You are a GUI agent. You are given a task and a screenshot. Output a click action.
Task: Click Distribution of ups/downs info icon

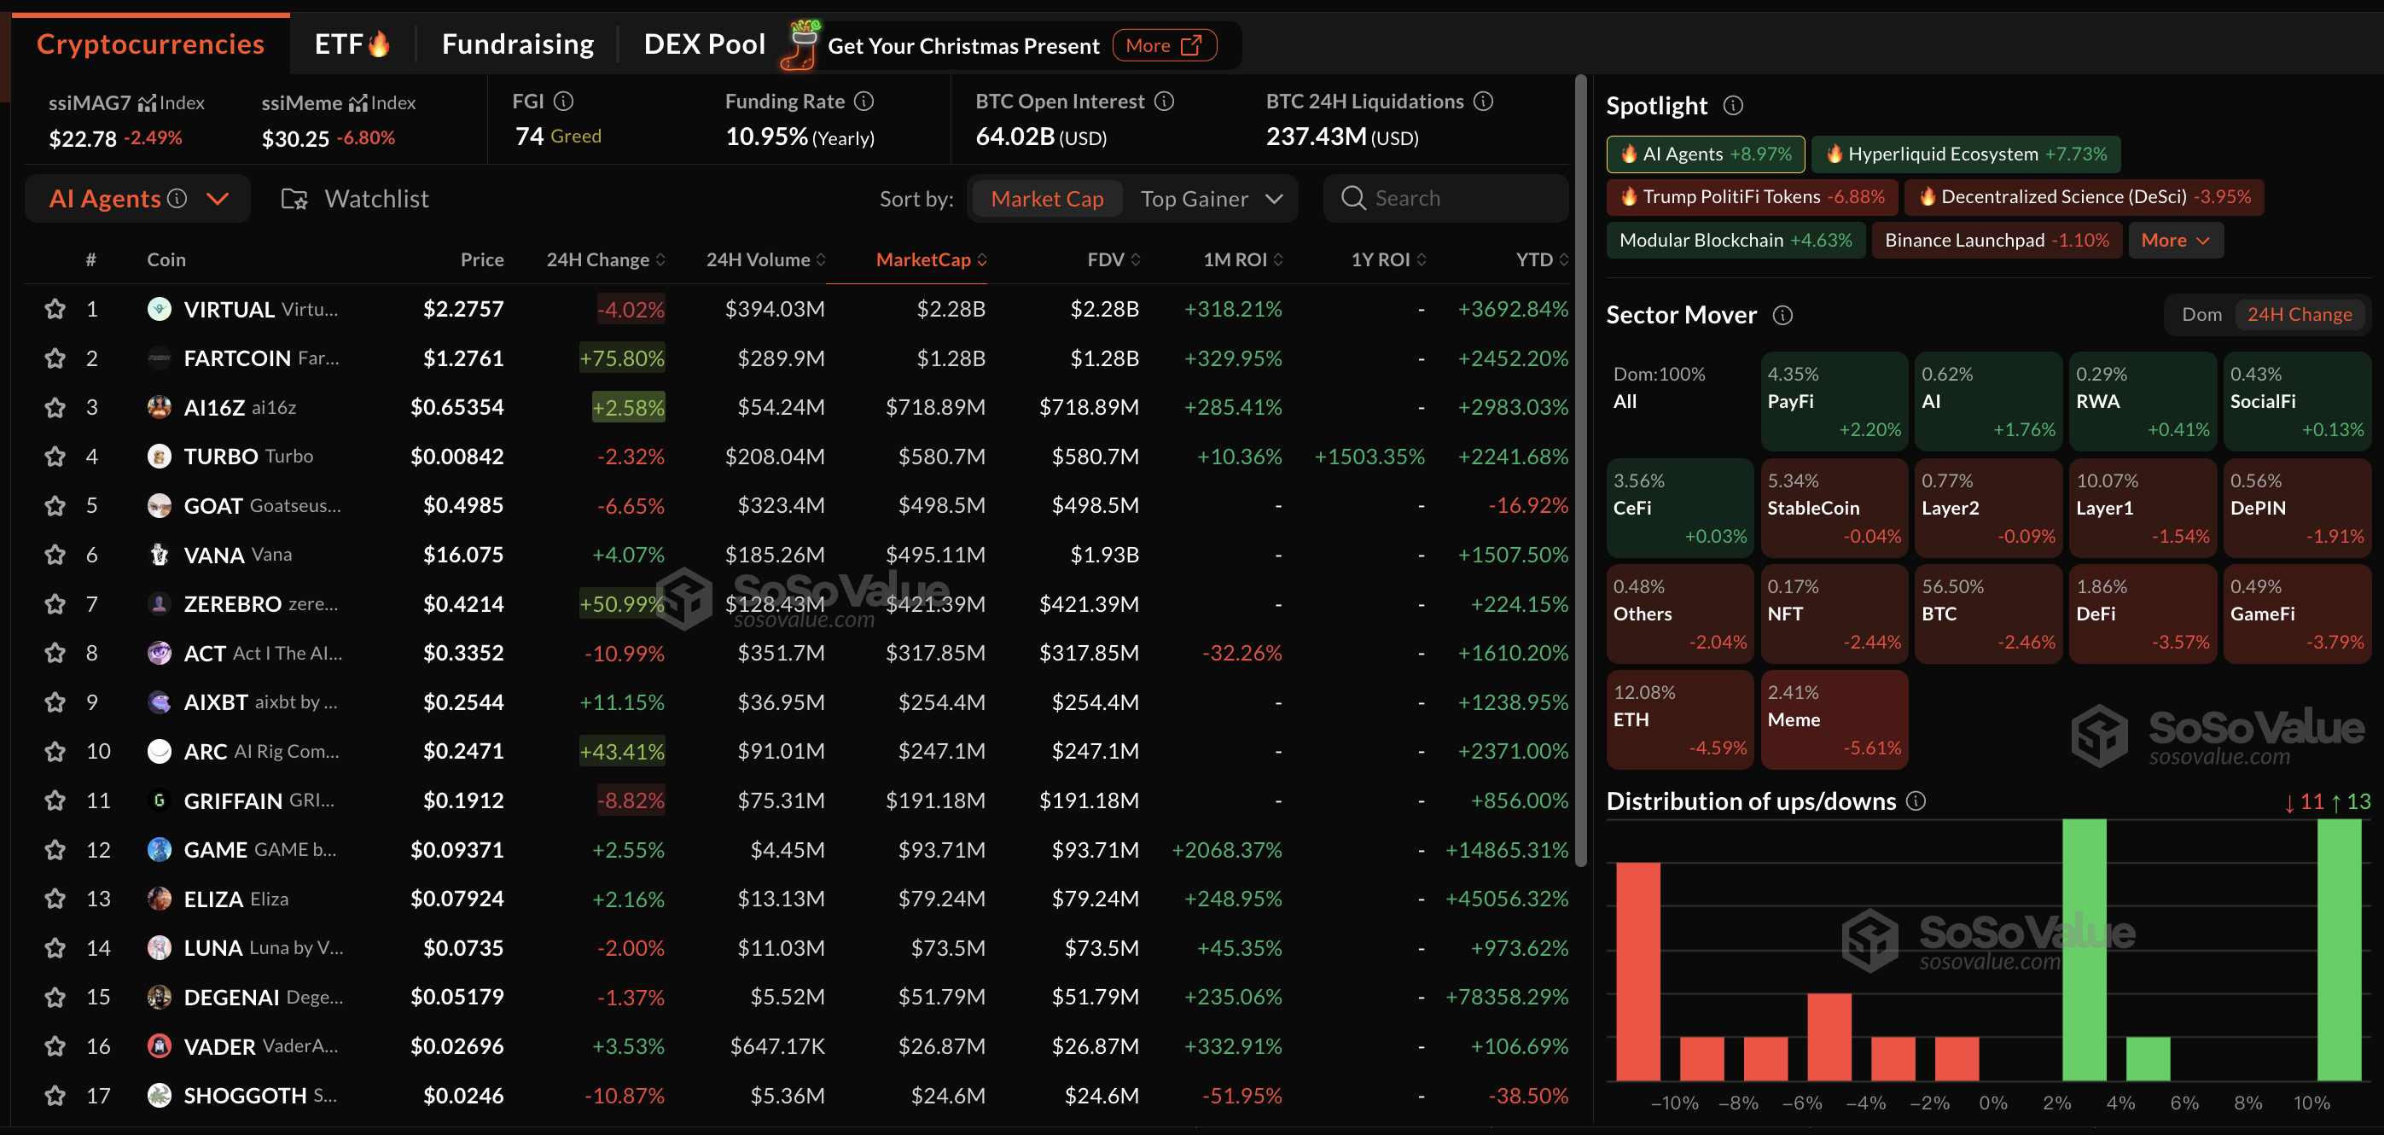pos(1916,800)
